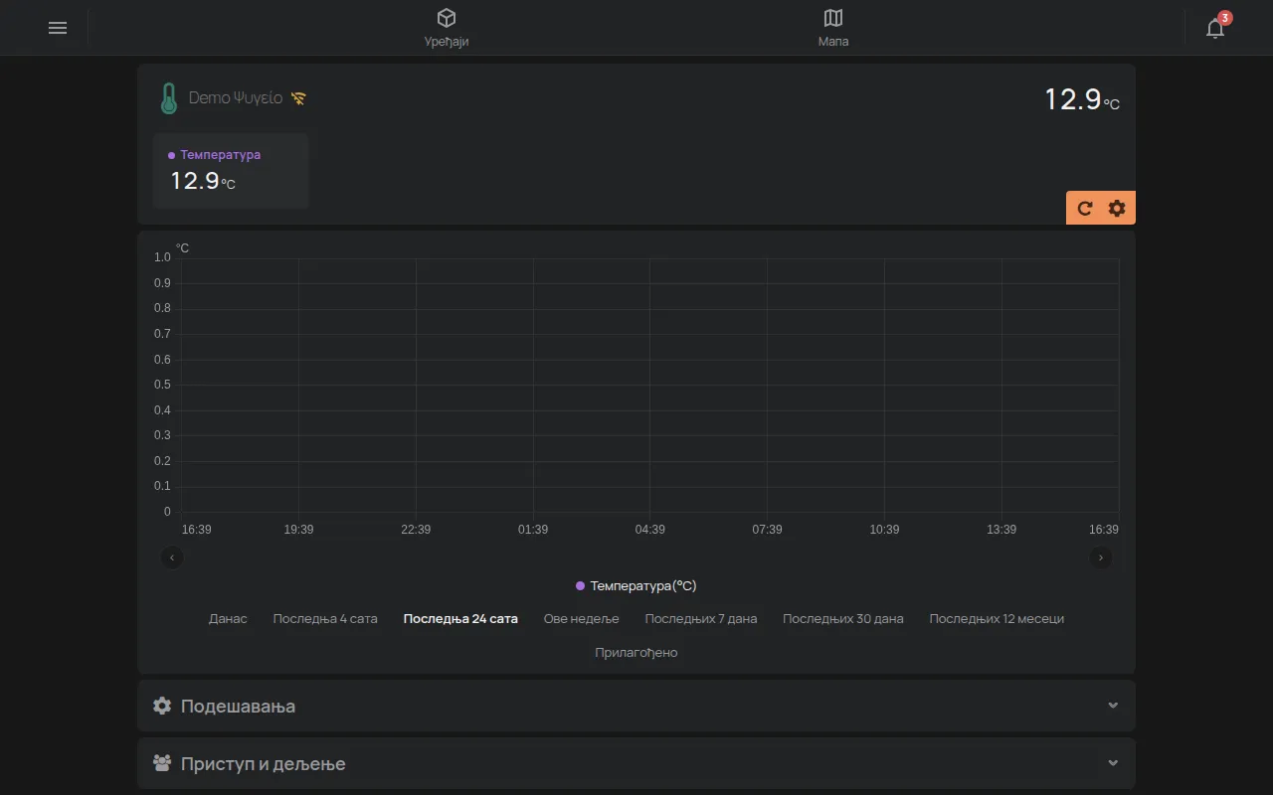
Task: Expand the Подешавања section chevron
Action: tap(1113, 706)
